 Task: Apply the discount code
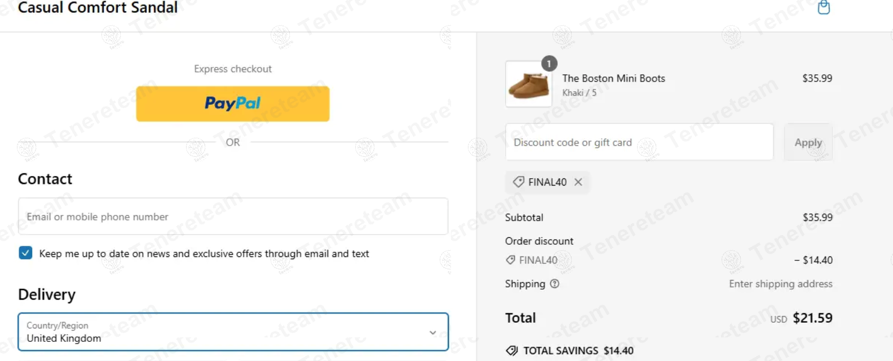808,142
